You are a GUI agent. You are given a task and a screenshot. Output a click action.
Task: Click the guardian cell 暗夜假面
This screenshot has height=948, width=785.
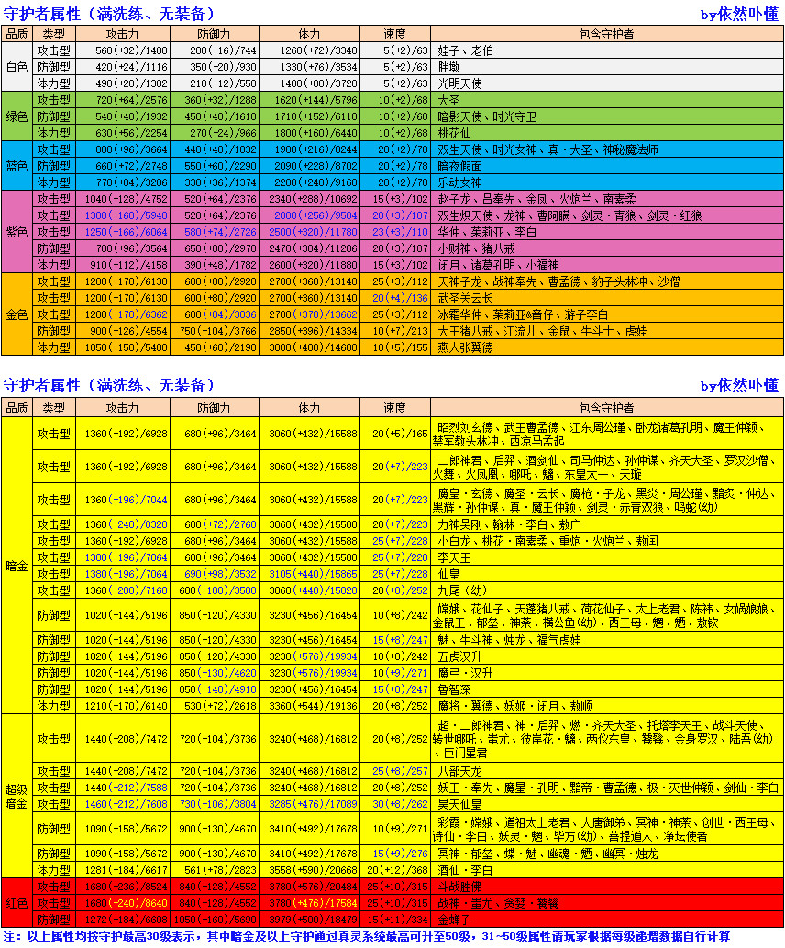(x=606, y=166)
